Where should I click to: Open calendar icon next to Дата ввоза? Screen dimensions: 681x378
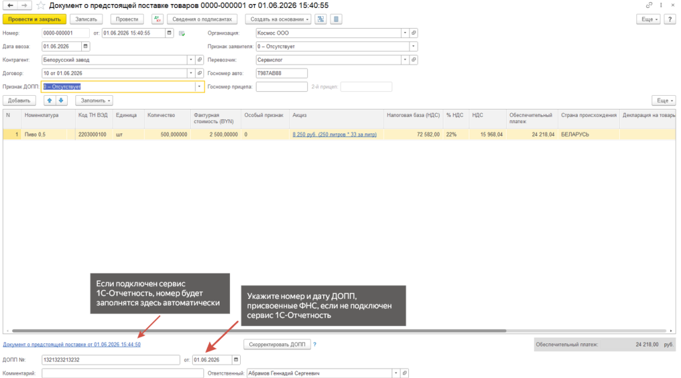point(86,46)
